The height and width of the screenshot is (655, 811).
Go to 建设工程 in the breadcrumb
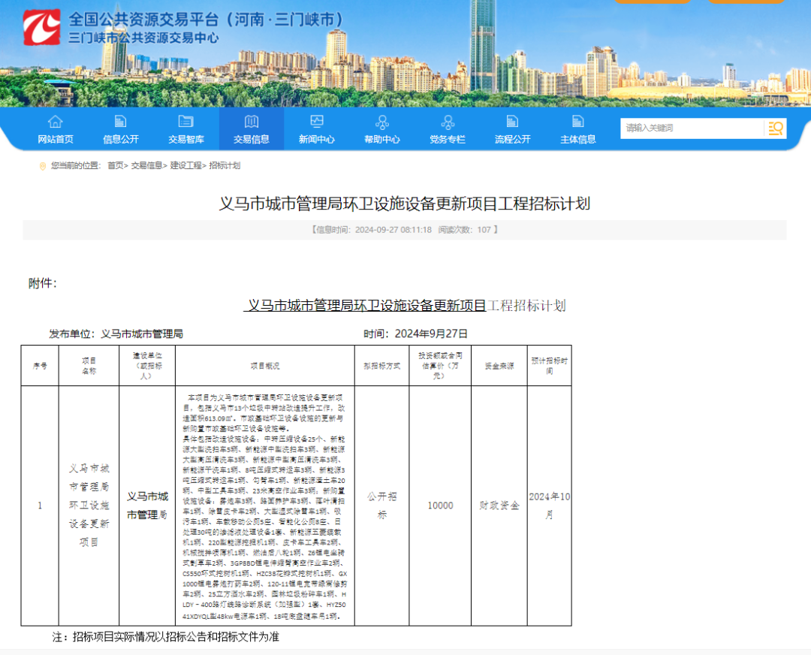pyautogui.click(x=185, y=165)
